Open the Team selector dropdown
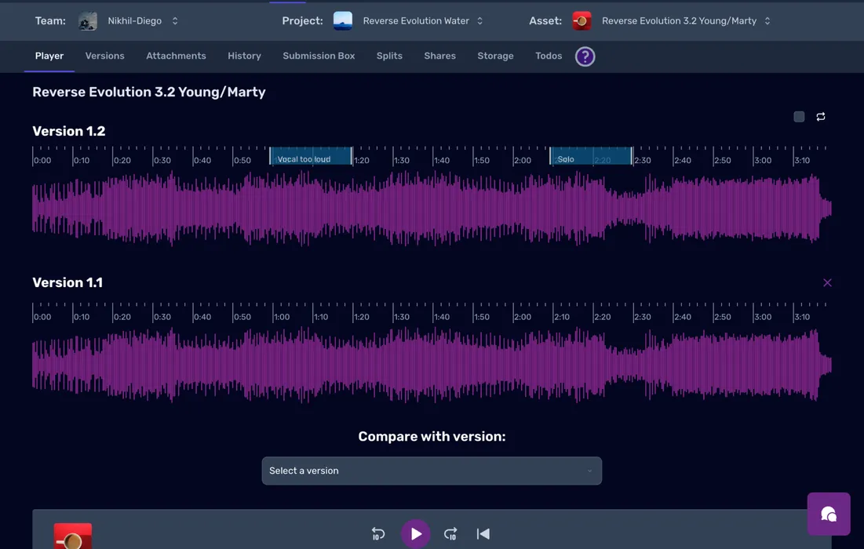Screen dimensions: 864x549 coord(174,21)
